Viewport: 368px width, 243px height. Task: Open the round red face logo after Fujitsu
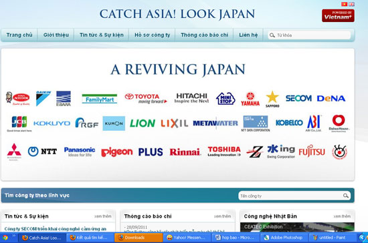(339, 152)
